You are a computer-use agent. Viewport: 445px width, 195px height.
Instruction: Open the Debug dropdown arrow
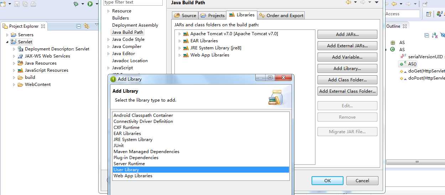click(x=83, y=4)
